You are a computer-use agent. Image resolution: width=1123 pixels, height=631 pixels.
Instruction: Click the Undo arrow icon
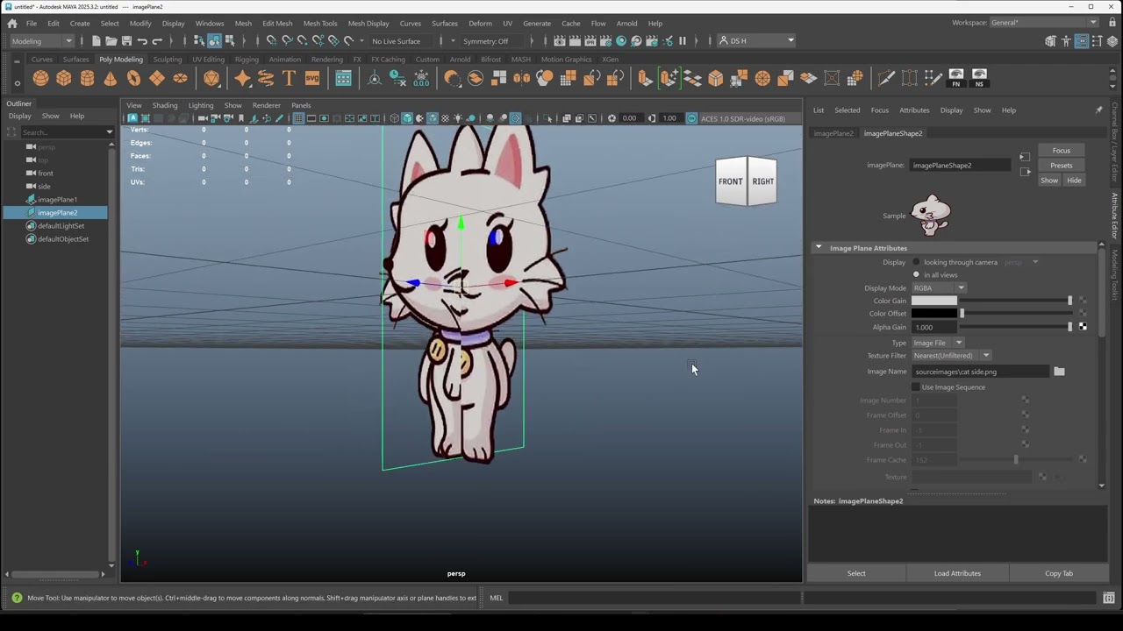click(x=142, y=41)
